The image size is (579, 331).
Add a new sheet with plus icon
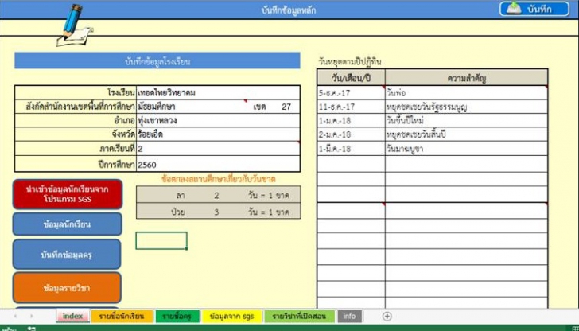(387, 316)
